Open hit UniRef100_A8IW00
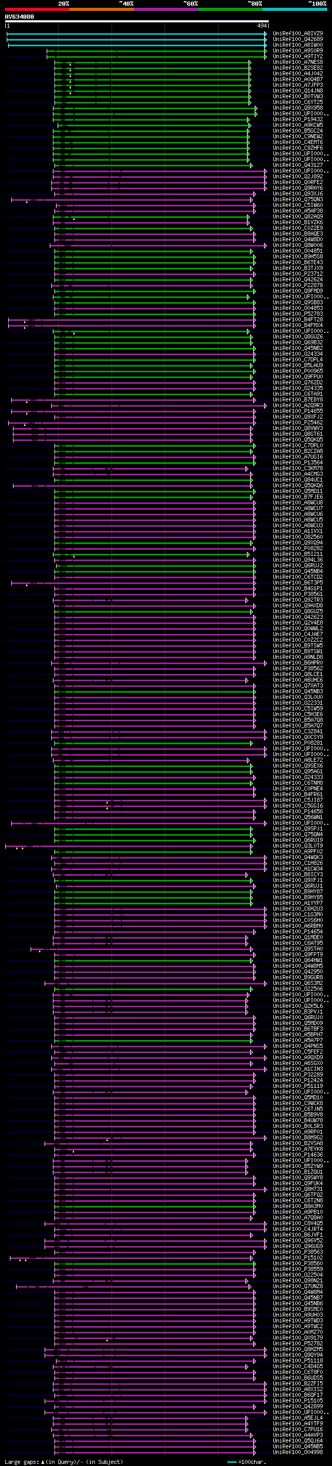Screen dimensions: 332x1466 coord(298,45)
